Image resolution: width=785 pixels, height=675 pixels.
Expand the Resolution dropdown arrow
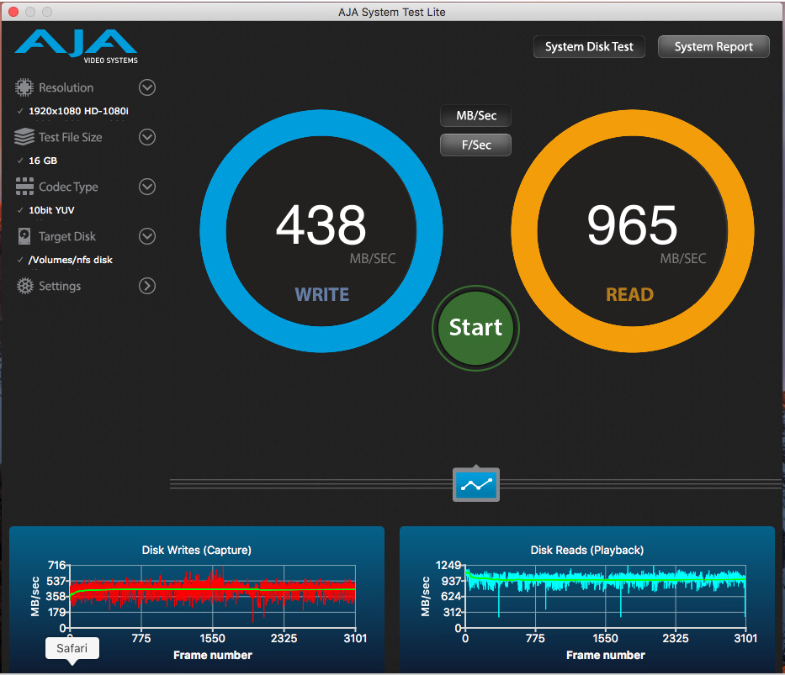146,87
